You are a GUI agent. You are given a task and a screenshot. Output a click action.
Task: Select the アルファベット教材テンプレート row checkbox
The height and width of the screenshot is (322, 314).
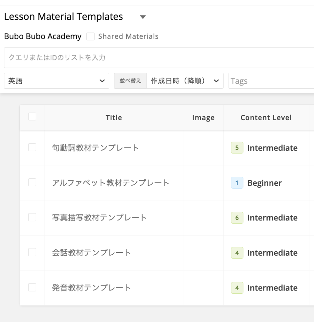[32, 182]
